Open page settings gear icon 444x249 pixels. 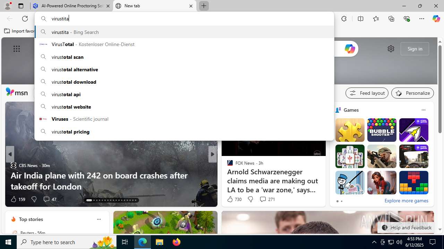(391, 49)
